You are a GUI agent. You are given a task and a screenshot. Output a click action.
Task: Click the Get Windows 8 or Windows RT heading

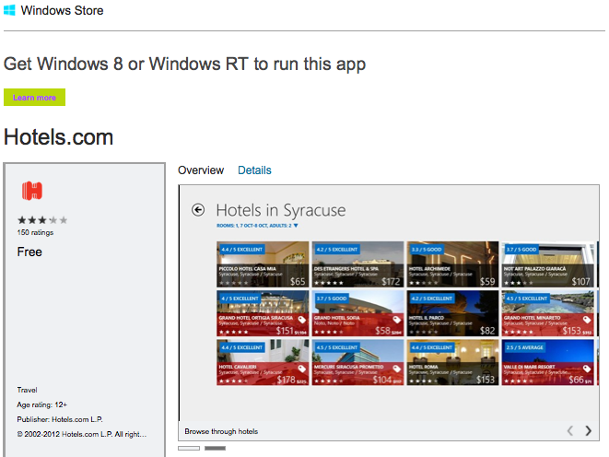click(x=185, y=64)
